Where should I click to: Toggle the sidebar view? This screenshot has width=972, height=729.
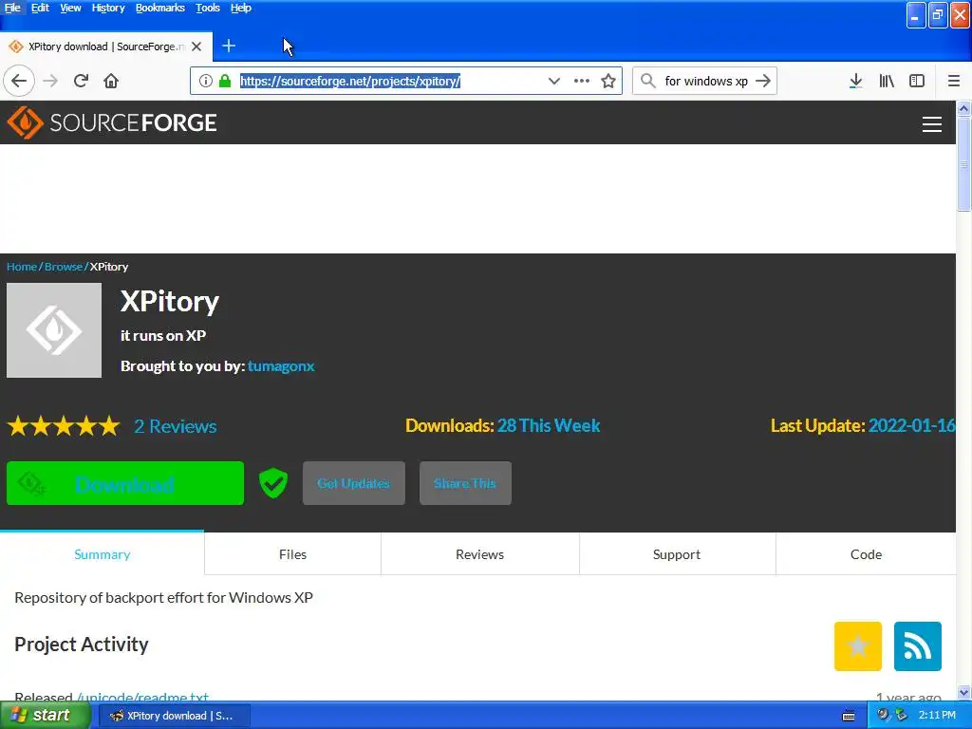(917, 81)
